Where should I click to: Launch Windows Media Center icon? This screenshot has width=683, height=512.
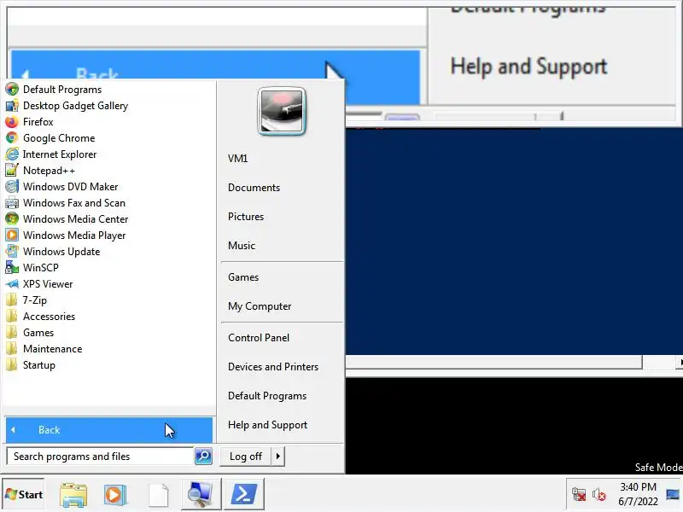coord(12,219)
